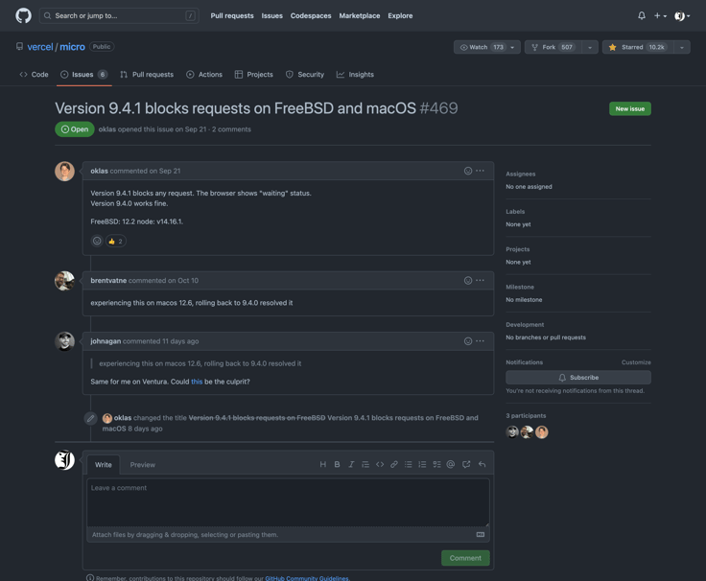Click the New issue button
Viewport: 706px width, 581px height.
coord(630,109)
